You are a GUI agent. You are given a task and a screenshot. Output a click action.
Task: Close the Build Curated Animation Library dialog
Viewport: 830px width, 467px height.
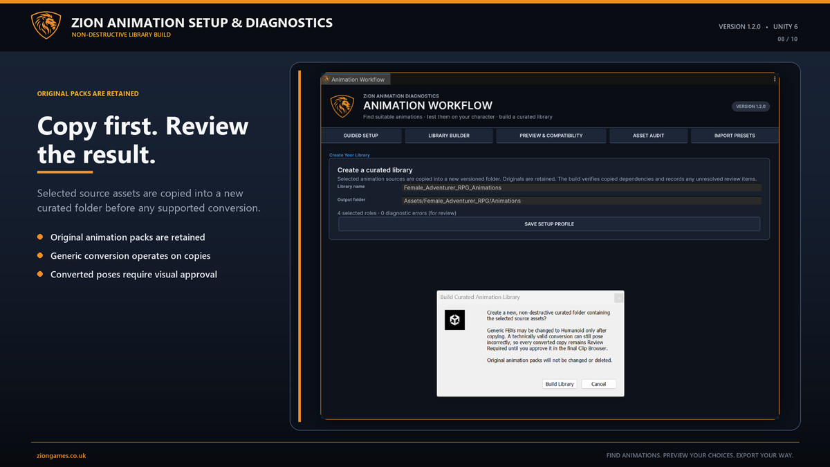619,297
